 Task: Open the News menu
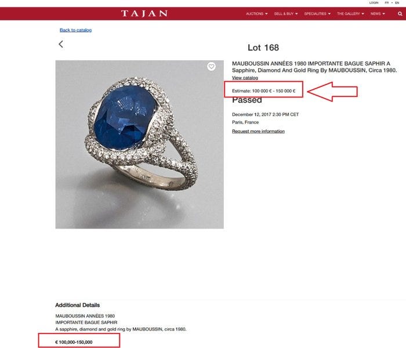[x=378, y=14]
